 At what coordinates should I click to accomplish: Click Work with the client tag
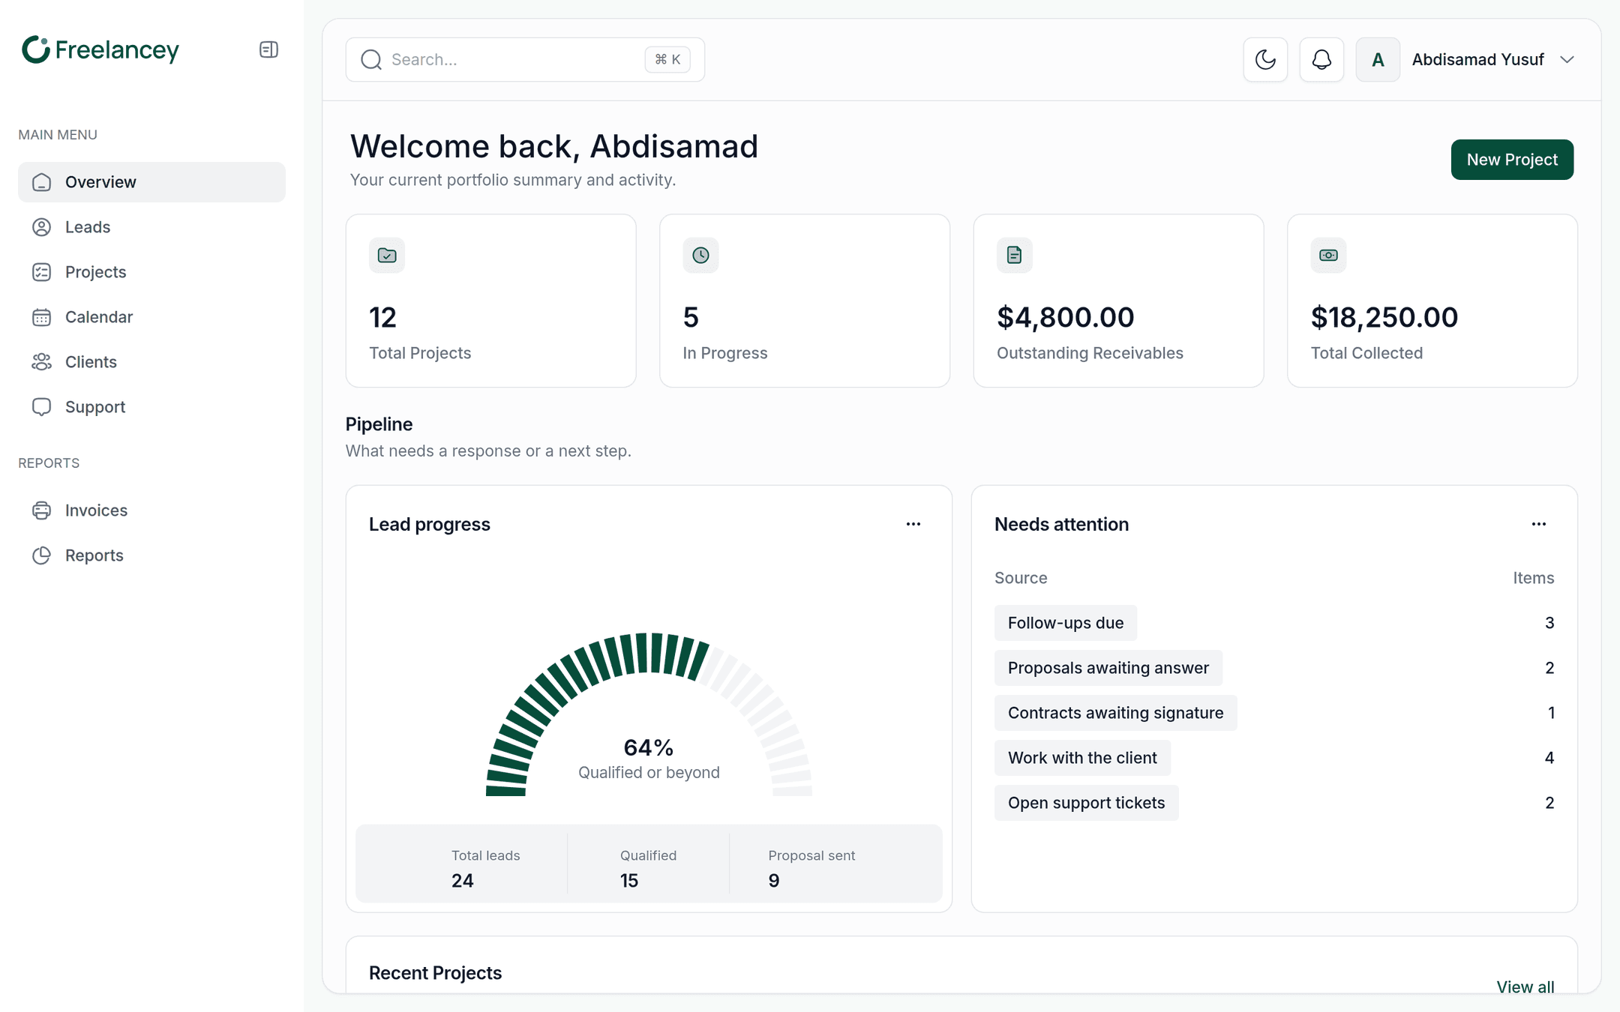(1082, 758)
